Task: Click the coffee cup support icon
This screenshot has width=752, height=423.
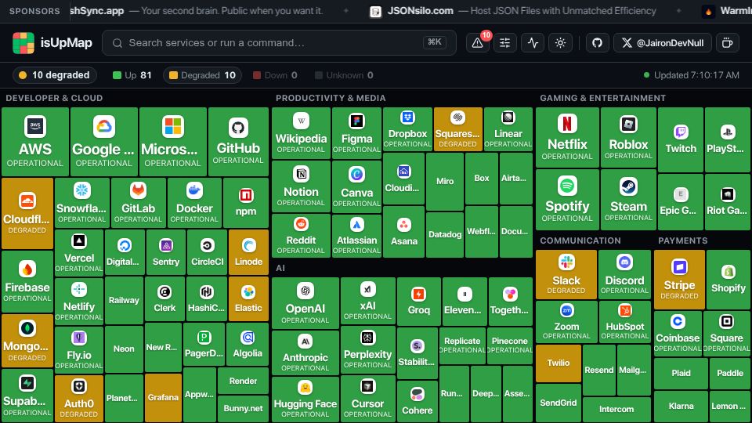Action: click(x=728, y=43)
